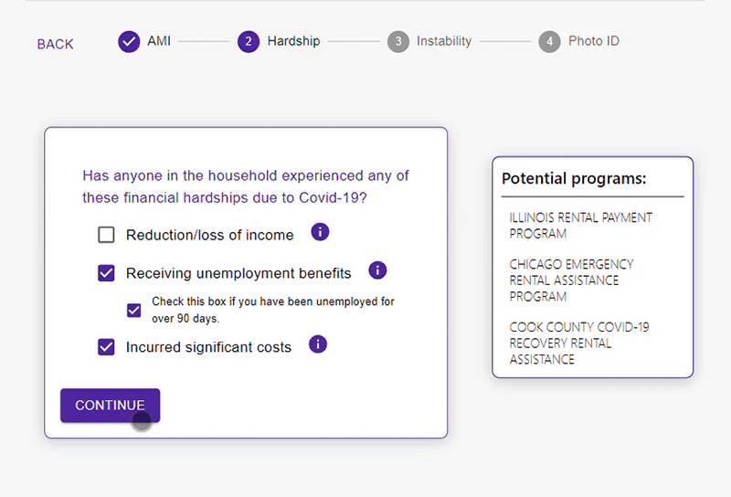The width and height of the screenshot is (731, 497).
Task: Click the completed AMI step checkmark icon
Action: pos(129,42)
